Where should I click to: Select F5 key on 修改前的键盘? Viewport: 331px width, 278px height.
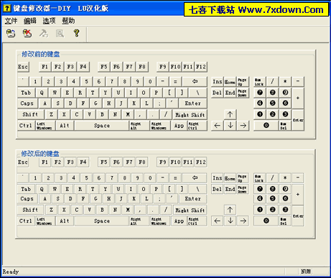[x=104, y=67]
